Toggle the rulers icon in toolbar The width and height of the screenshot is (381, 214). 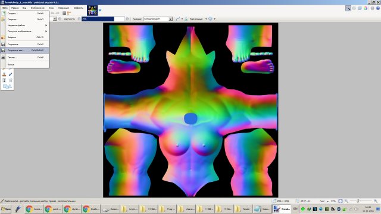69,13
